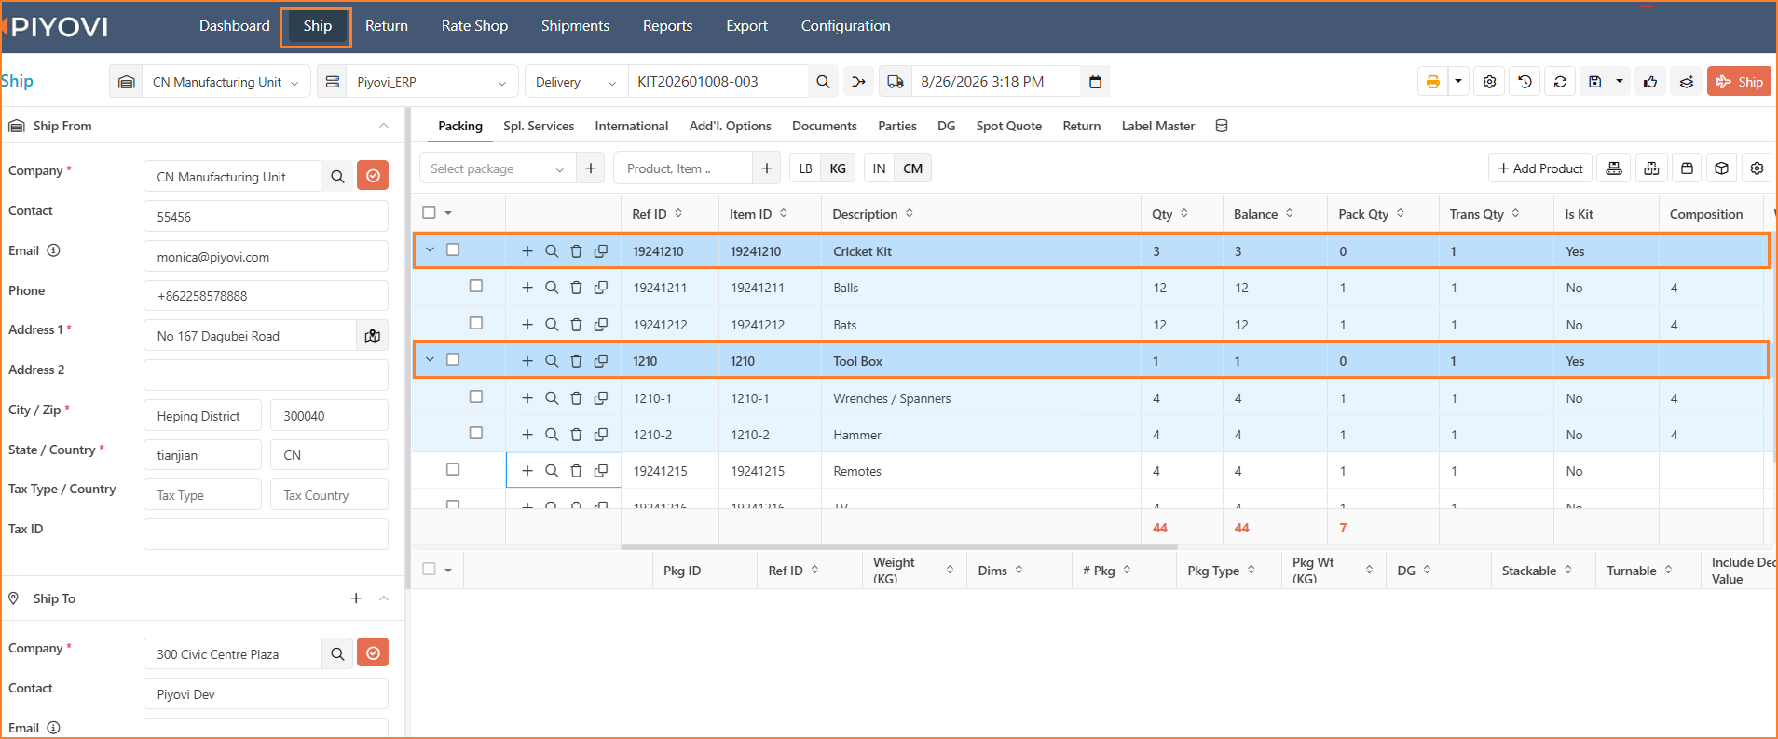Viewport: 1778px width, 739px height.
Task: Click the Add Product button
Action: click(1540, 168)
